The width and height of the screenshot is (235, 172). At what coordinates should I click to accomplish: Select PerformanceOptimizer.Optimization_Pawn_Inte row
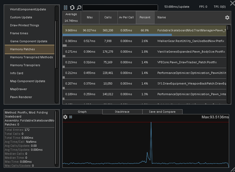[144, 94]
